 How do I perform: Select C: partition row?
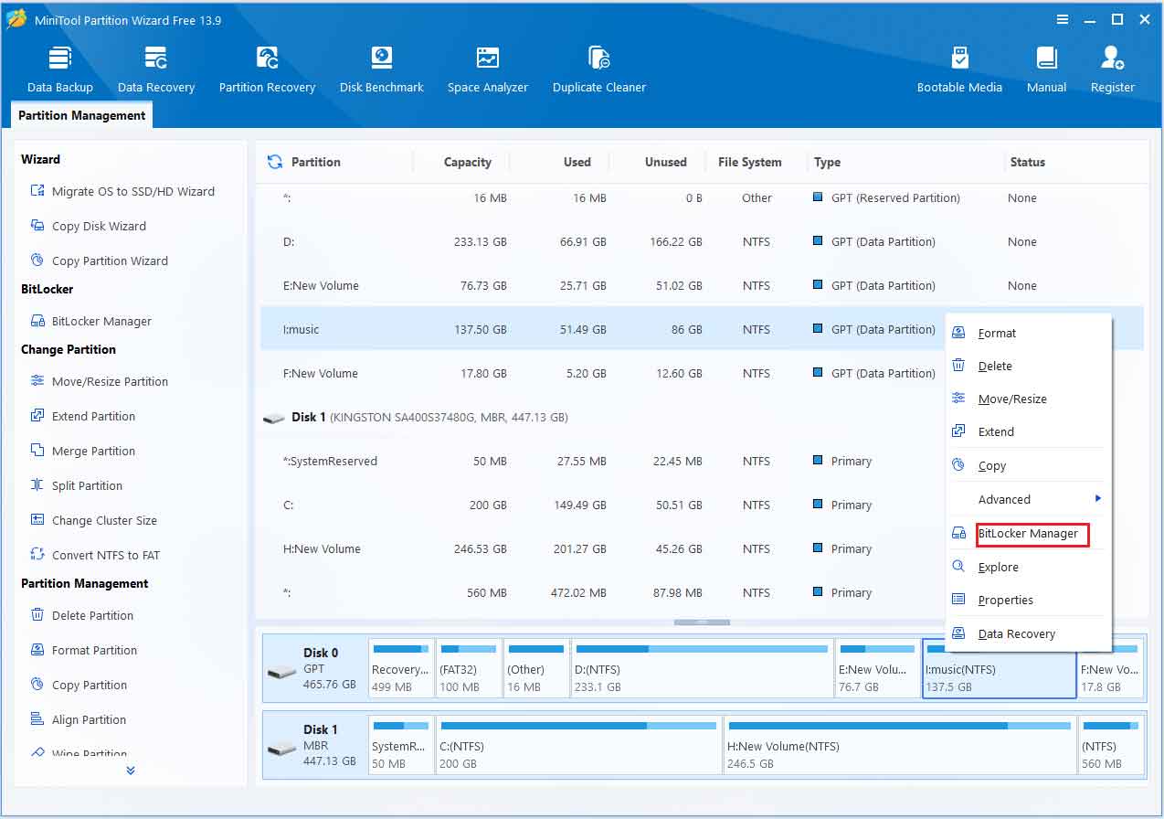pos(601,505)
